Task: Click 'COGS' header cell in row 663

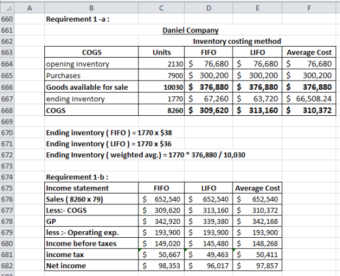Action: pos(92,52)
